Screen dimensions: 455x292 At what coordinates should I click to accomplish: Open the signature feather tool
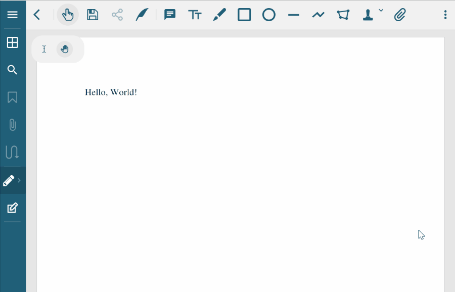(142, 15)
